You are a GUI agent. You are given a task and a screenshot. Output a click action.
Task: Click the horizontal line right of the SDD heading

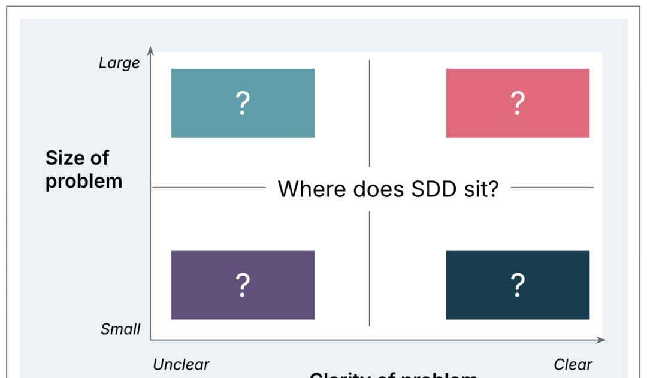point(552,188)
